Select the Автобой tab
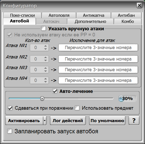The width and height of the screenshot is (145, 144). pos(19,21)
